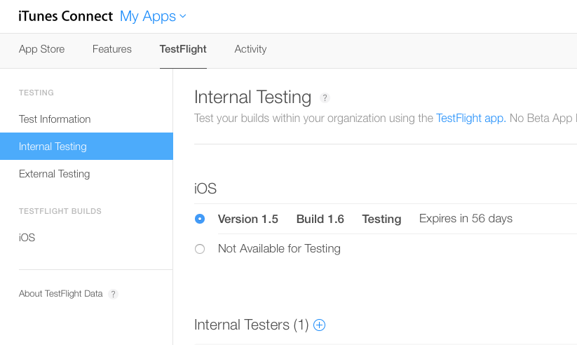Open iOS under TestFlight Builds

(27, 238)
